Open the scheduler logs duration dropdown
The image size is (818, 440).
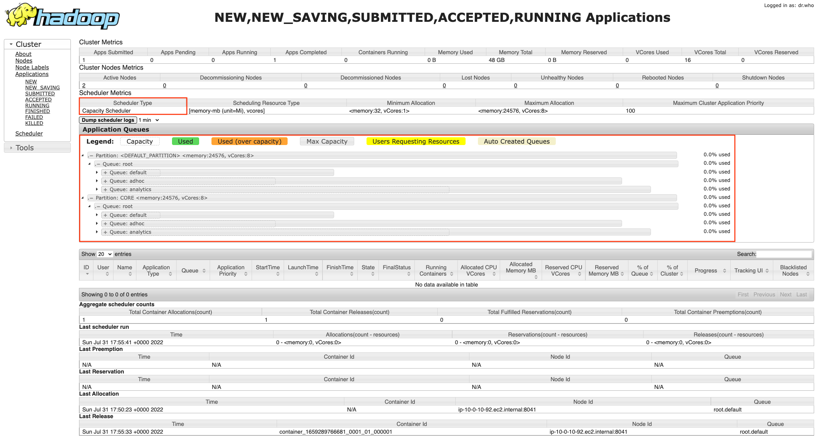point(148,120)
